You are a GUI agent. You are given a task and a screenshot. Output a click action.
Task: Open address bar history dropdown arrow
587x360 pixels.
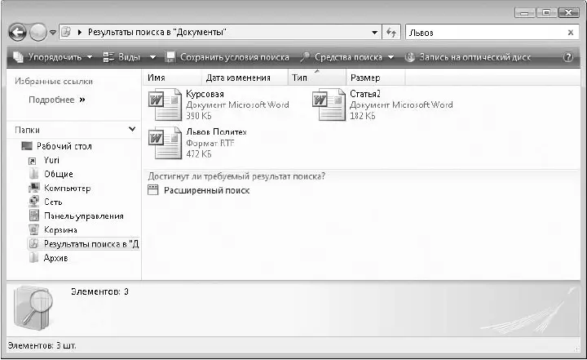tap(374, 32)
